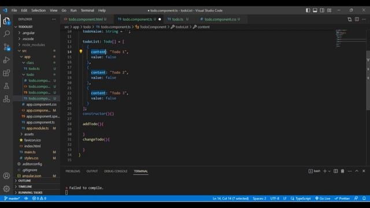Viewport: 370px width, 208px height.
Task: Expand the RUNNING TASKS section
Action: (36, 192)
